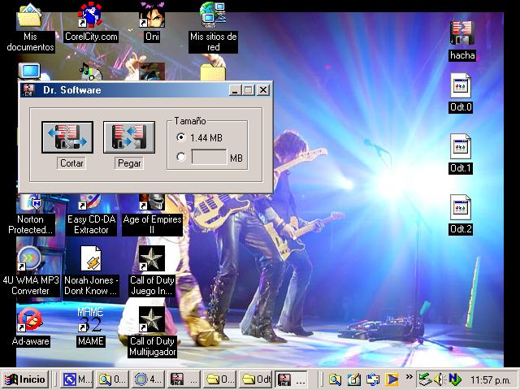Open Mis documentos folder icon
Viewport: 520px width, 390px height.
coord(30,16)
